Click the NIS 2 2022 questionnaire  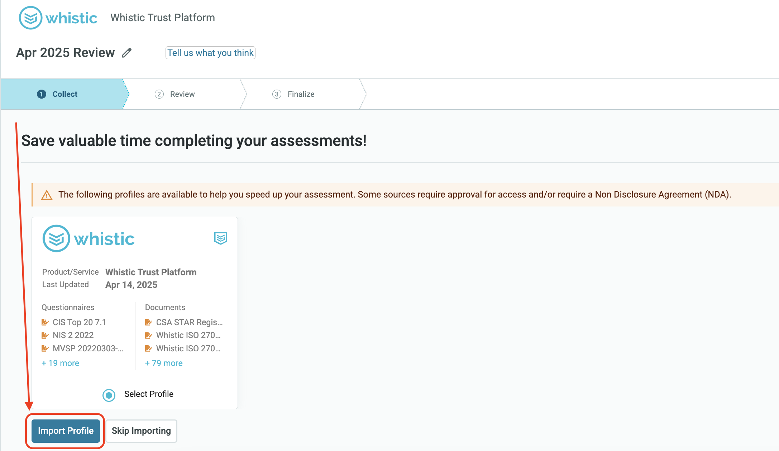tap(73, 335)
